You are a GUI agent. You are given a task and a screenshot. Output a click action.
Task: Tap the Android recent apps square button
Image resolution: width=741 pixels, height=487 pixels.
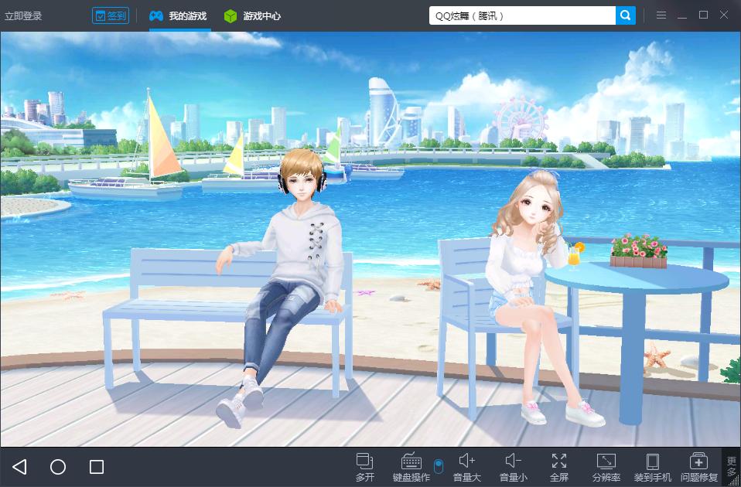coord(97,467)
